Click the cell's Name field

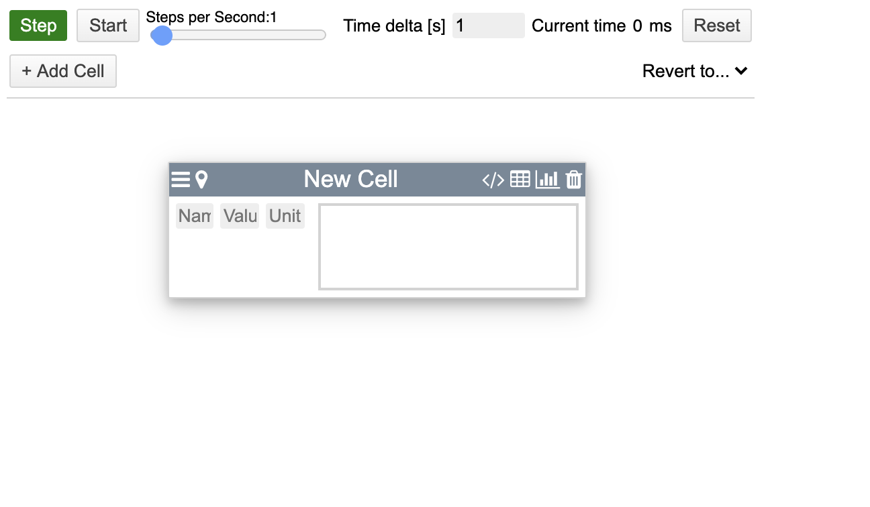tap(195, 216)
